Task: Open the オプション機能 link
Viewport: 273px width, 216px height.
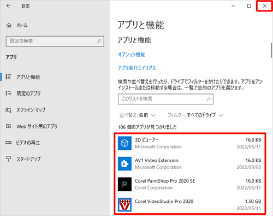Action: click(132, 55)
